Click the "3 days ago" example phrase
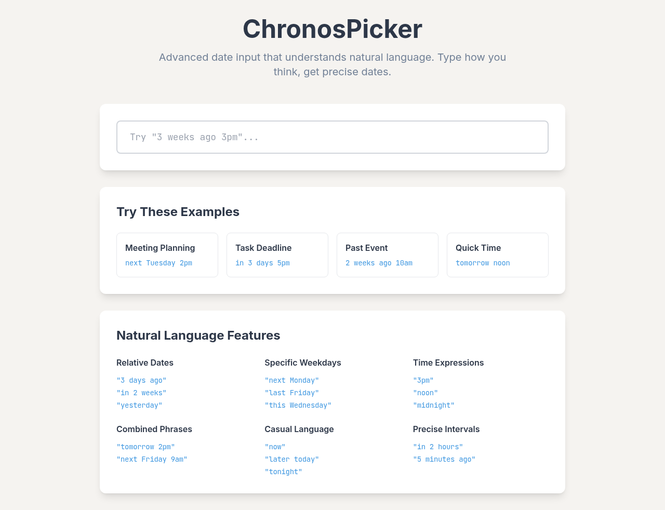Viewport: 665px width, 510px height. pyautogui.click(x=141, y=380)
